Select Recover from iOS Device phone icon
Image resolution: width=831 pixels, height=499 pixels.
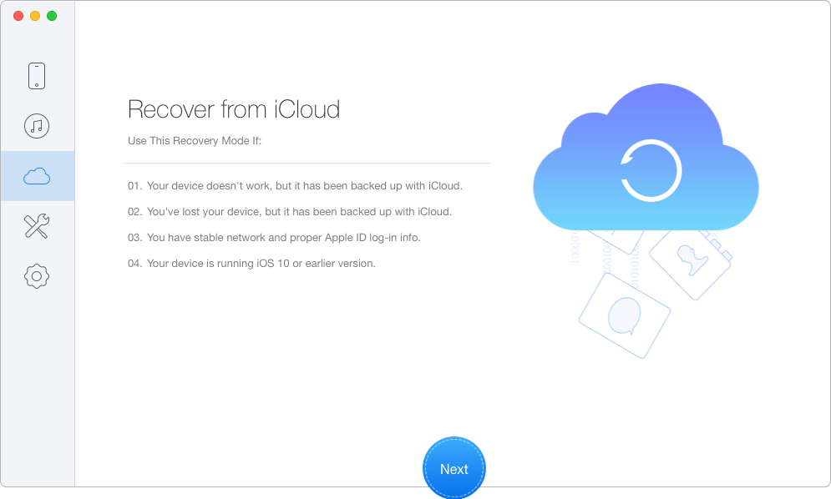pyautogui.click(x=37, y=76)
